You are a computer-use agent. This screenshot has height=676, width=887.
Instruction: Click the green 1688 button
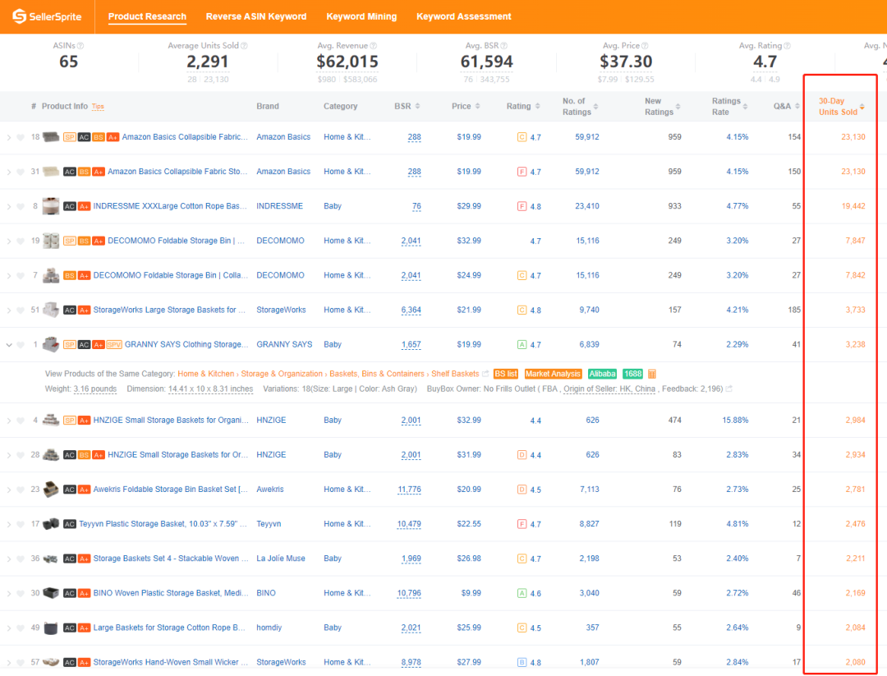[632, 374]
